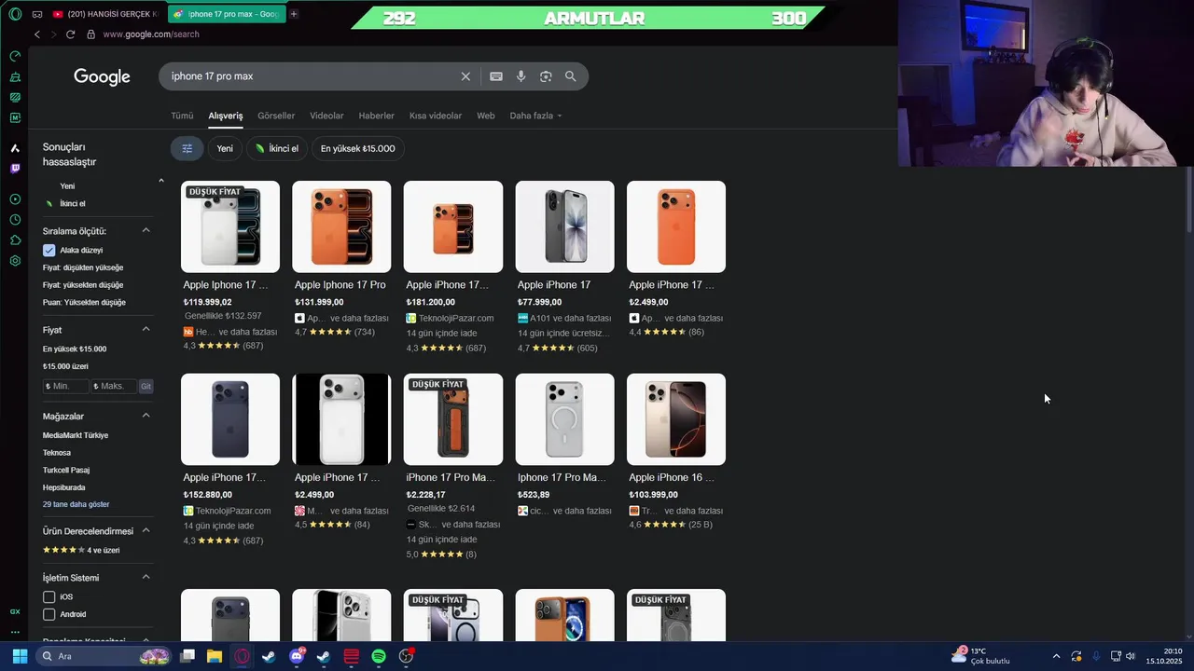1194x671 pixels.
Task: Open Spotify from the taskbar
Action: 379,656
